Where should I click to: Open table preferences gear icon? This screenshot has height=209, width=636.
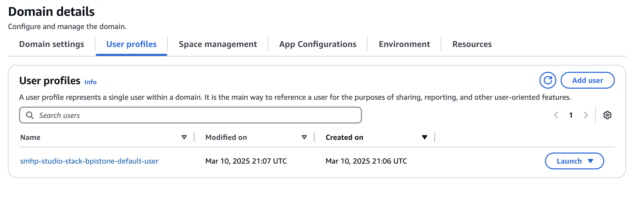pos(607,115)
